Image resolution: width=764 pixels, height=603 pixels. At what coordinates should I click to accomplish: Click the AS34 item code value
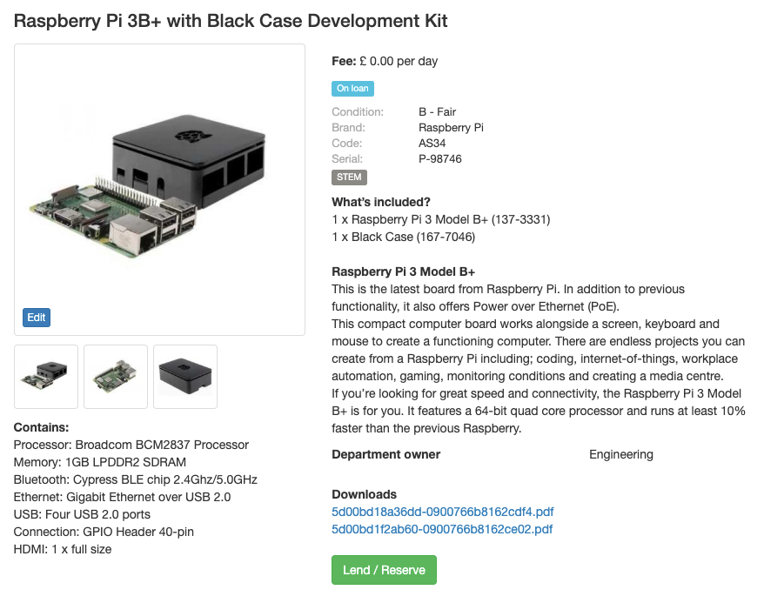point(432,144)
